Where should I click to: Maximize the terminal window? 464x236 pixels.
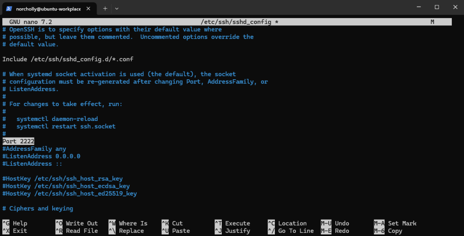point(436,7)
